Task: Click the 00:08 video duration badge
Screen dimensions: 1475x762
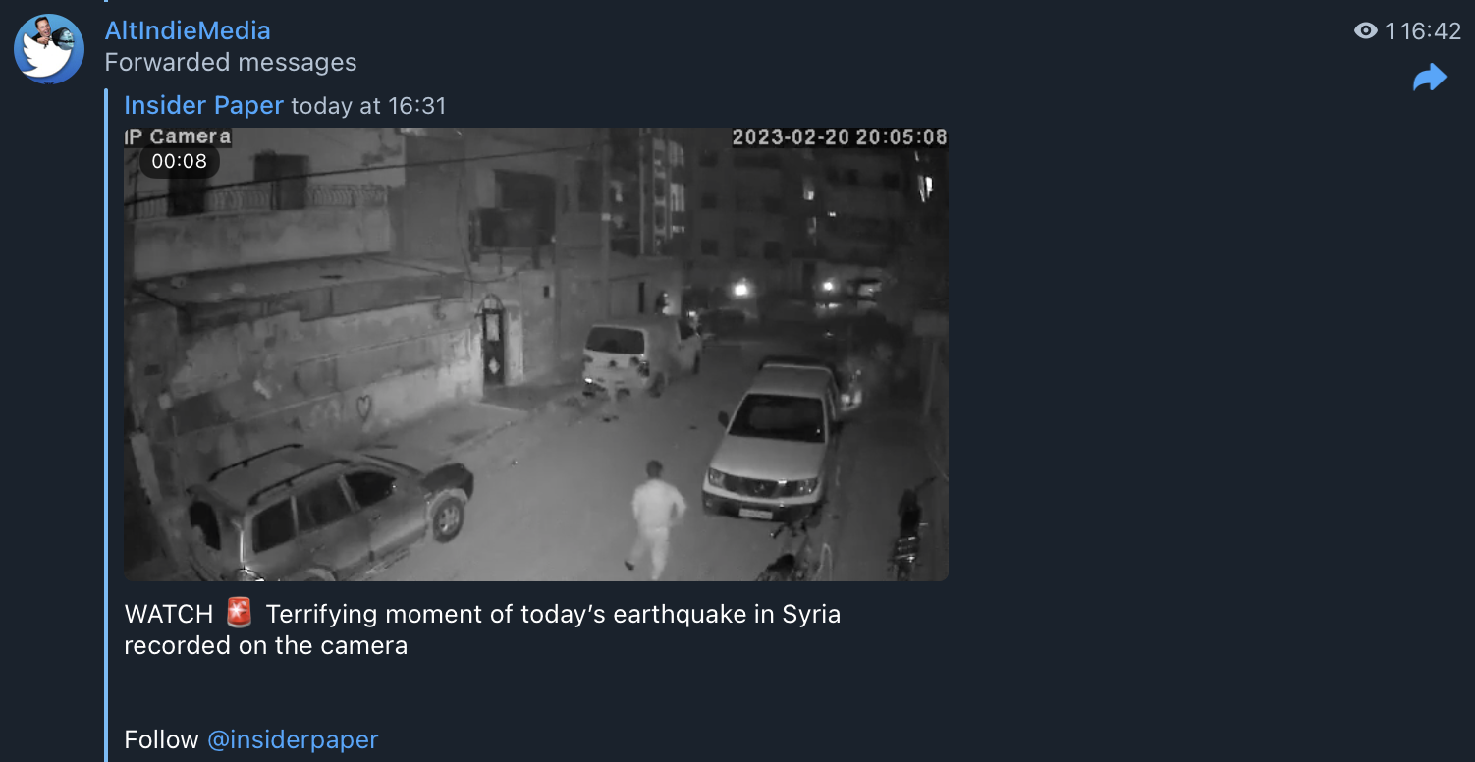Action: point(179,161)
